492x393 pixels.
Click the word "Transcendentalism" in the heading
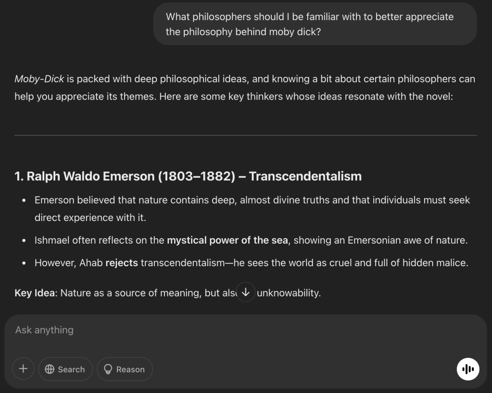coord(305,176)
